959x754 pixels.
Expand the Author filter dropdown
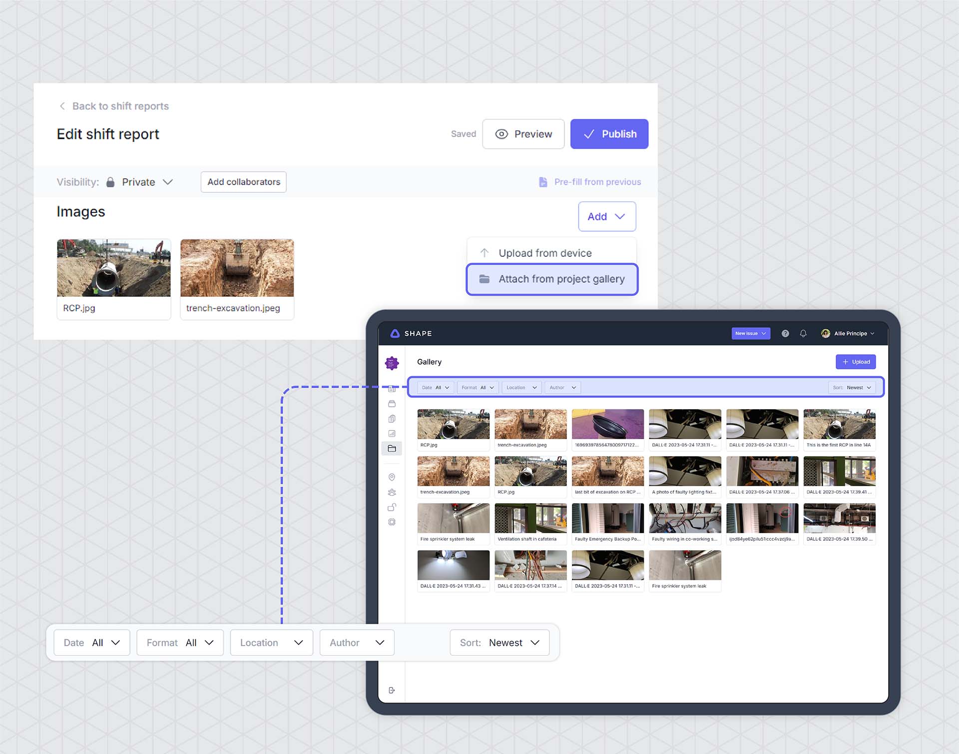tap(562, 387)
